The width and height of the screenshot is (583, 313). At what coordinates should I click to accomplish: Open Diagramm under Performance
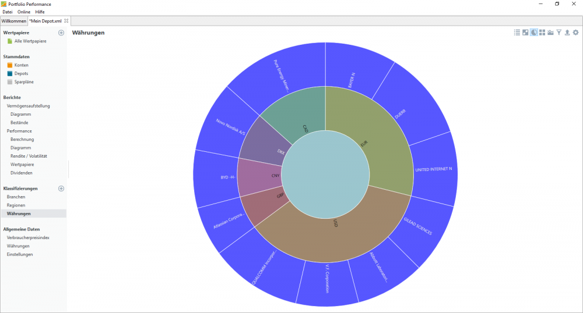[21, 148]
